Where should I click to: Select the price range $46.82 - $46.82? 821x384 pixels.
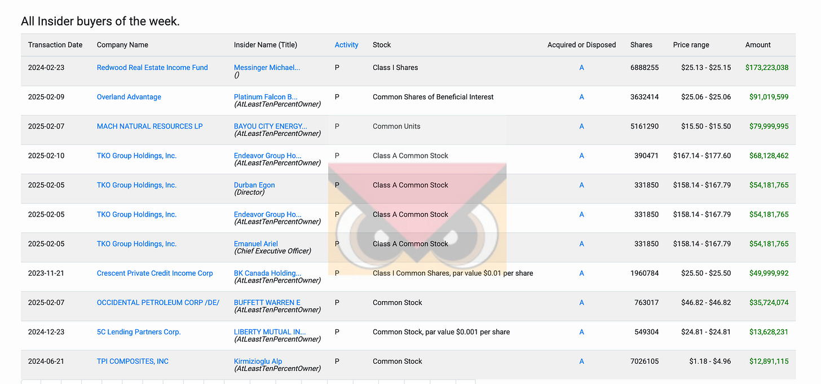[706, 302]
